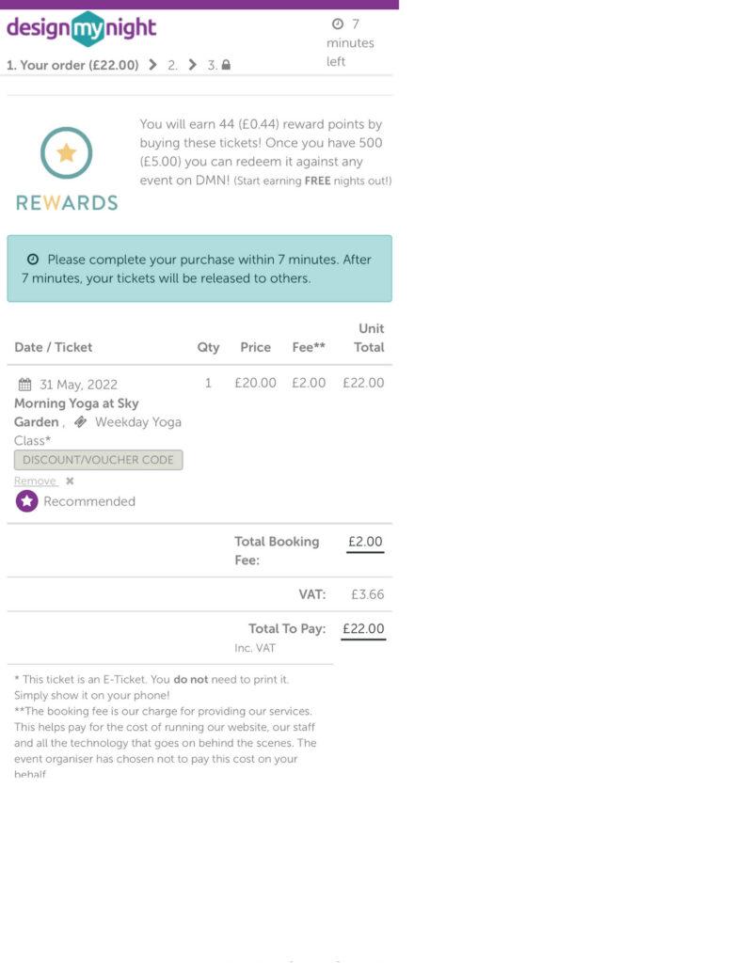Click the clock icon in the purchase timer alert
The image size is (749, 963).
tap(33, 260)
